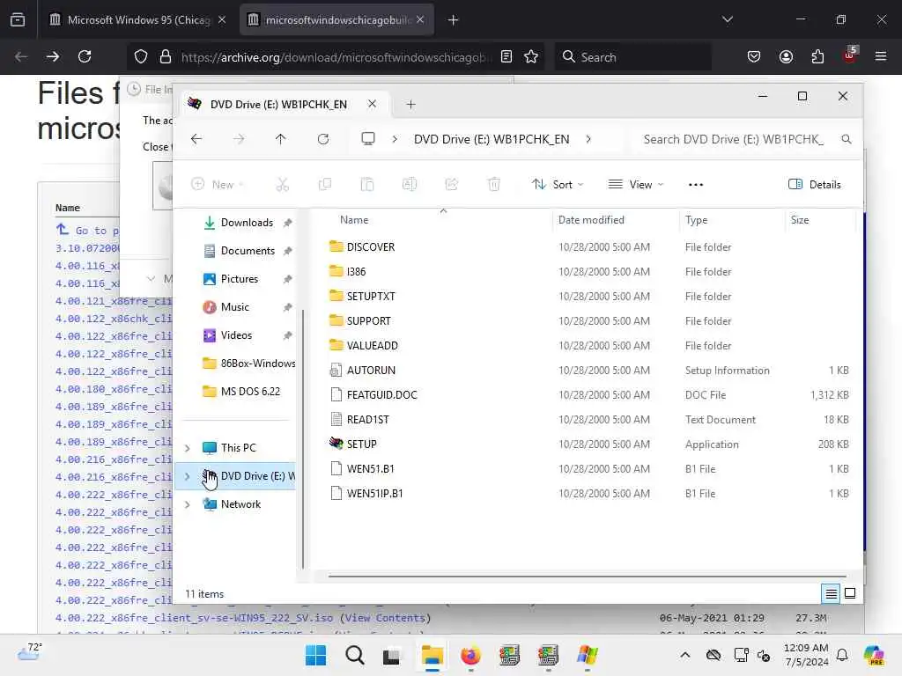
Task: Toggle Firefox reader view icon
Action: (506, 56)
